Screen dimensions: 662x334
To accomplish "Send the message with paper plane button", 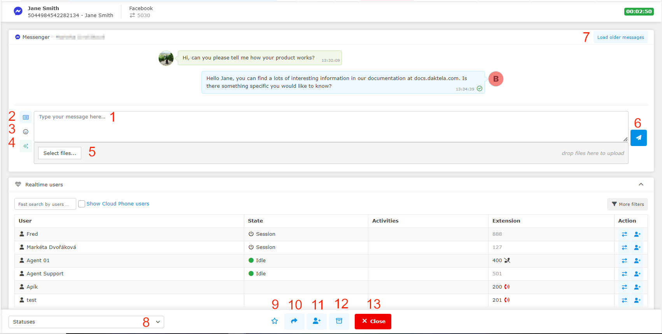I will pos(638,138).
